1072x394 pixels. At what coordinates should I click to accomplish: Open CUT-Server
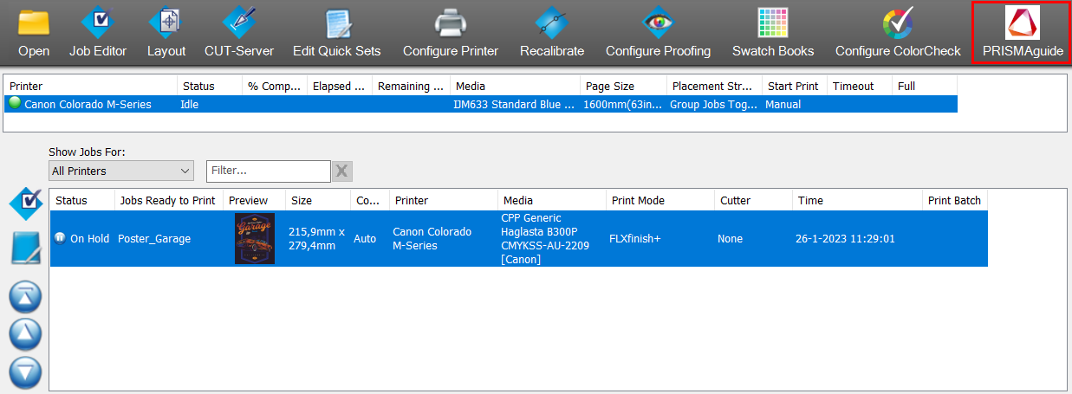point(238,23)
